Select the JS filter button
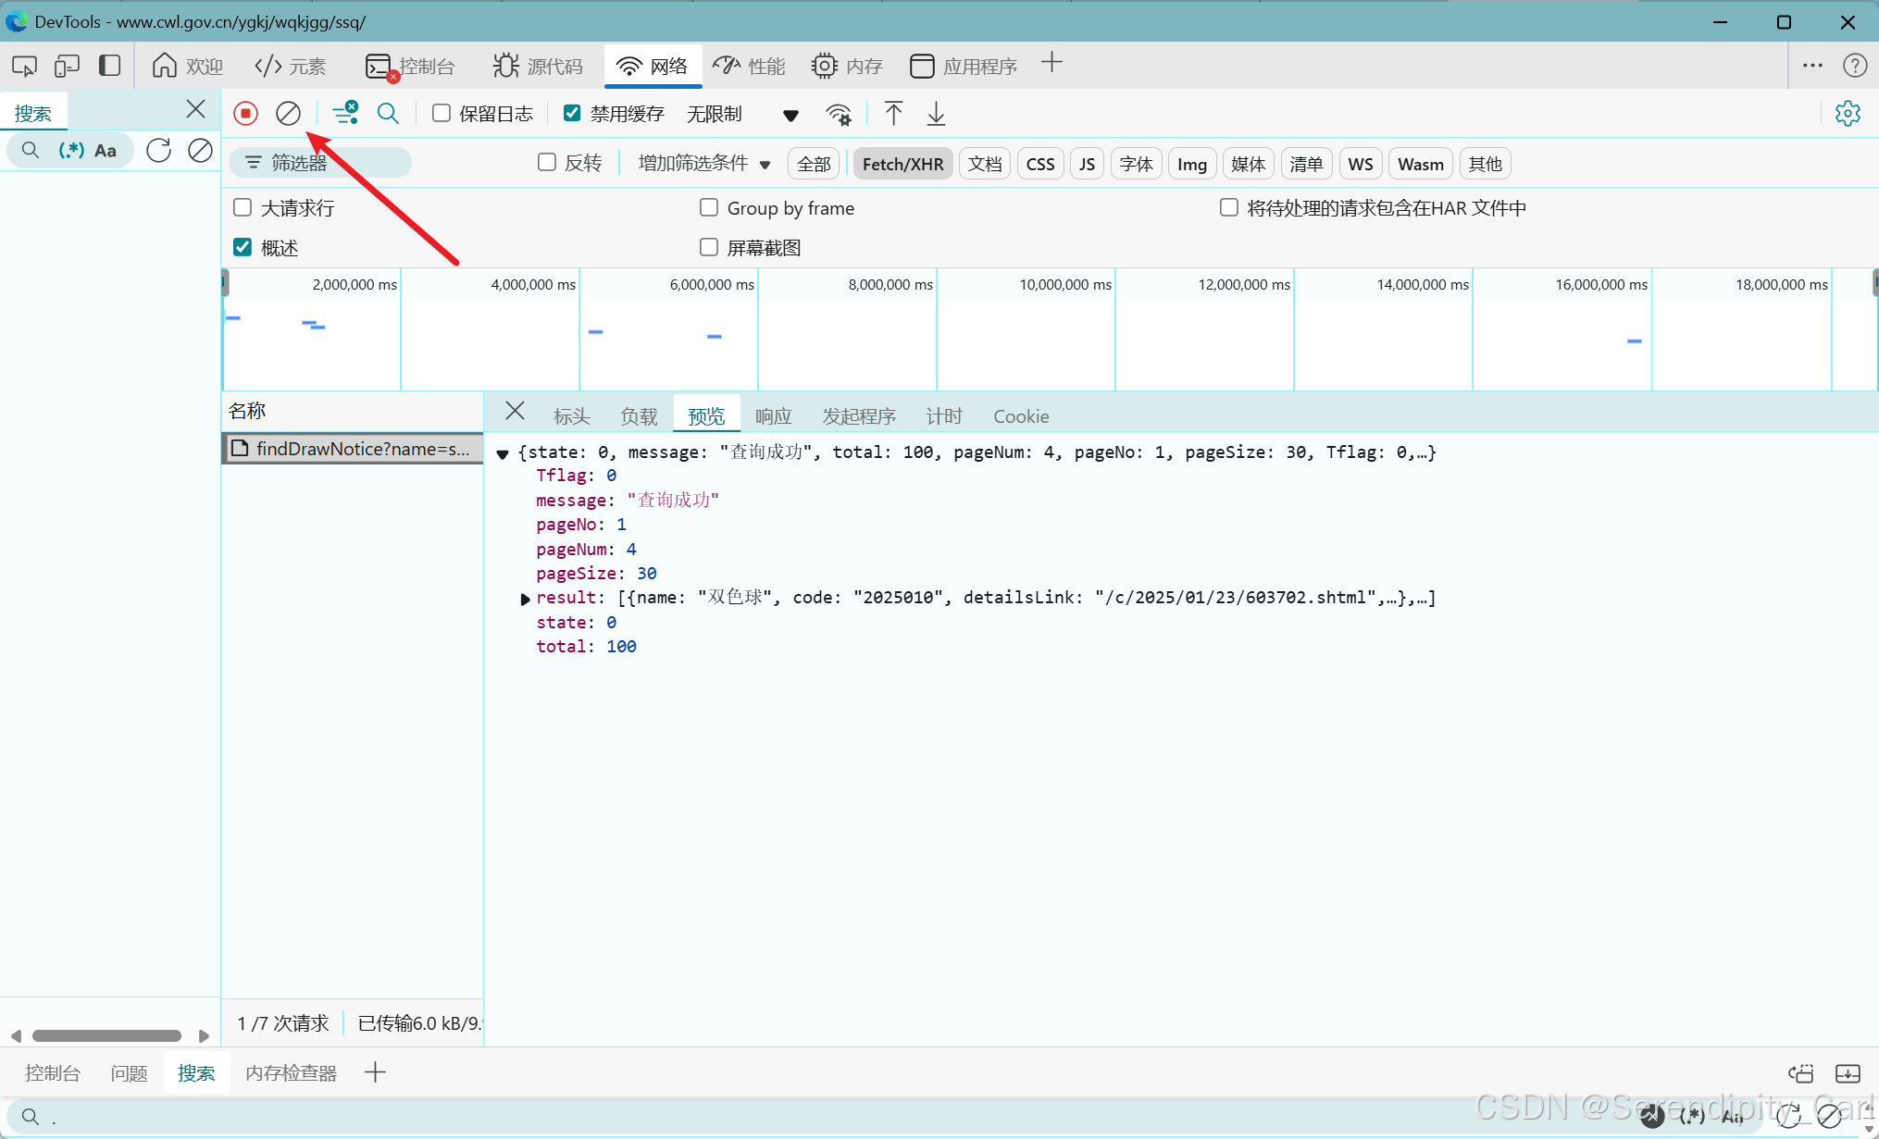 (1087, 164)
